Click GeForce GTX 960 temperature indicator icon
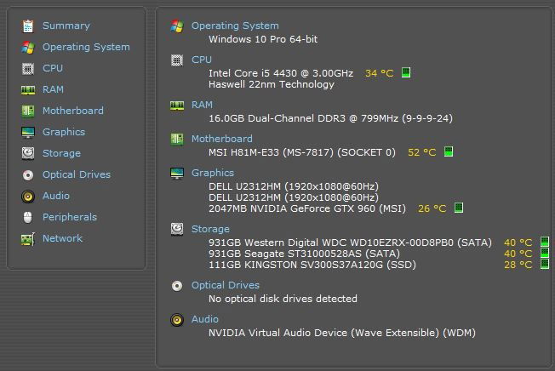The image size is (555, 371). tap(459, 208)
